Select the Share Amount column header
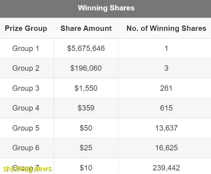This screenshot has height=174, width=211. pyautogui.click(x=86, y=28)
